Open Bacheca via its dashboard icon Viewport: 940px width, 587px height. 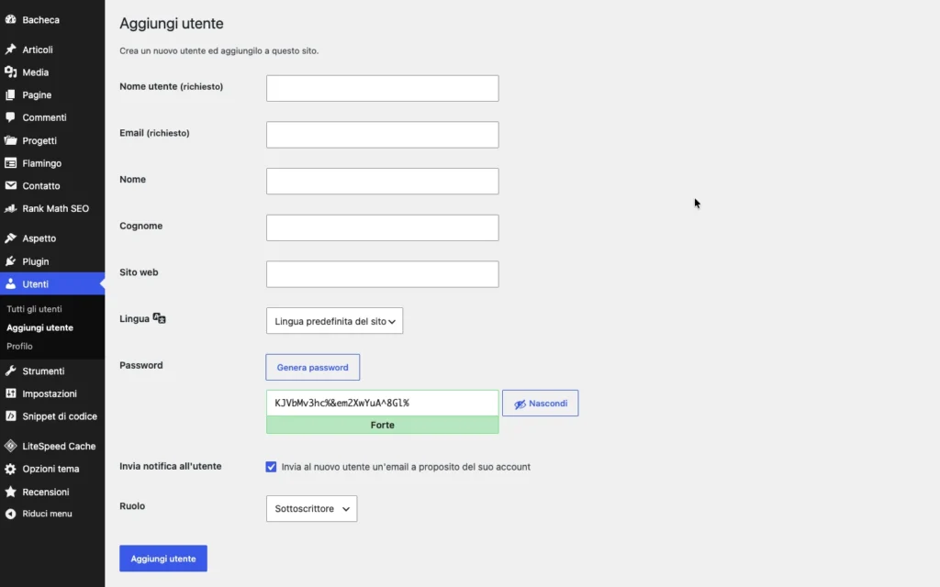[x=10, y=20]
